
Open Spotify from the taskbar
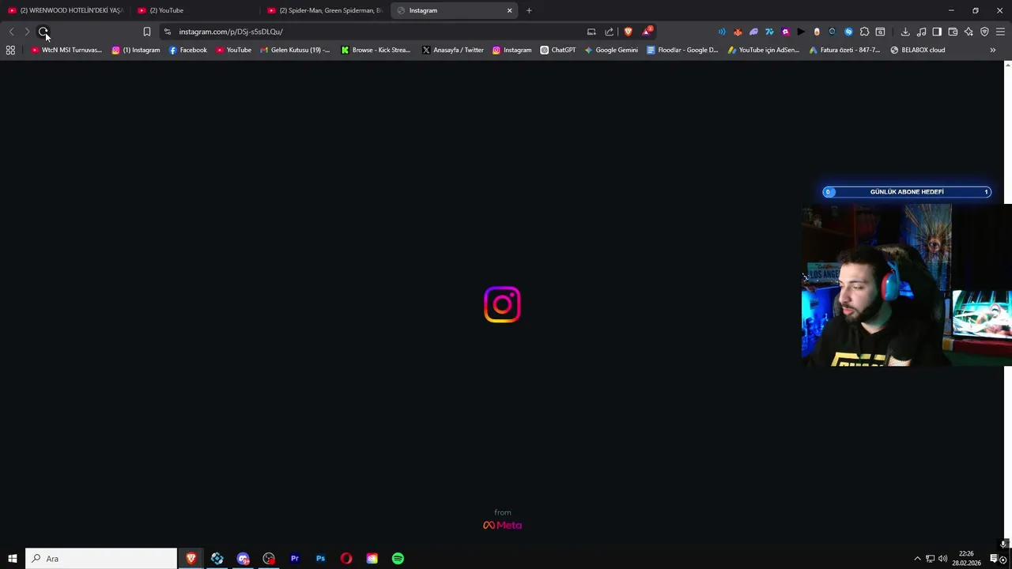398,559
